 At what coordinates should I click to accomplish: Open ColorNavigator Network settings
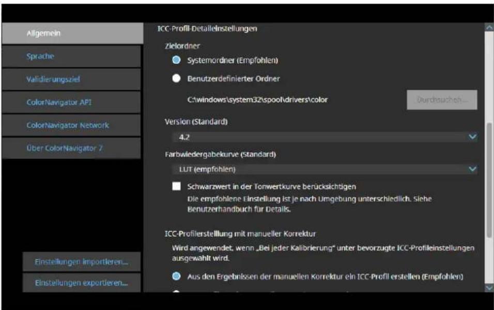pyautogui.click(x=71, y=125)
